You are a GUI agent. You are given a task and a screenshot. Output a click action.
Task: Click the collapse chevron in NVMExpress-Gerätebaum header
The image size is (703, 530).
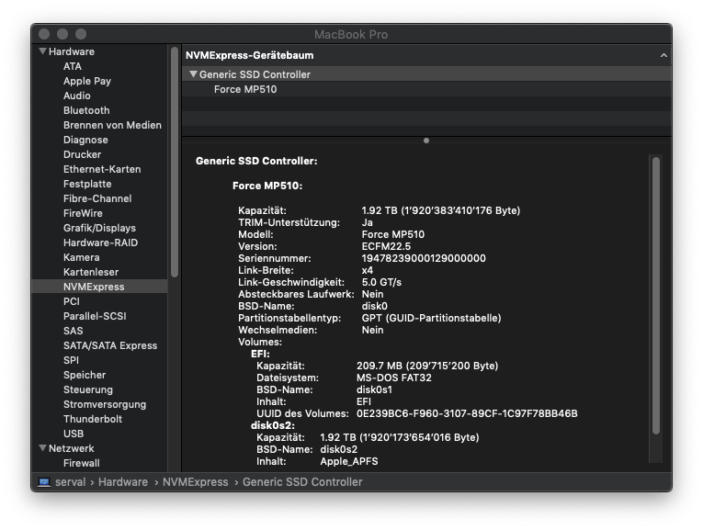pos(663,55)
